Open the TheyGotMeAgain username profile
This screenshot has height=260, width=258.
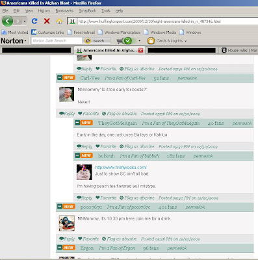coord(118,123)
